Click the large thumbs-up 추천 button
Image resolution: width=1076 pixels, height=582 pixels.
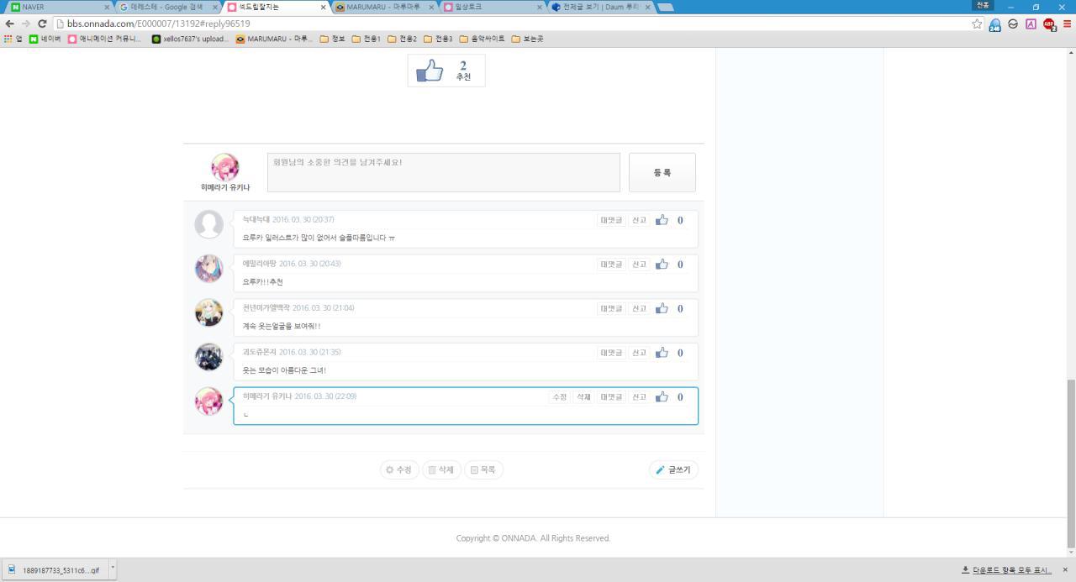446,71
